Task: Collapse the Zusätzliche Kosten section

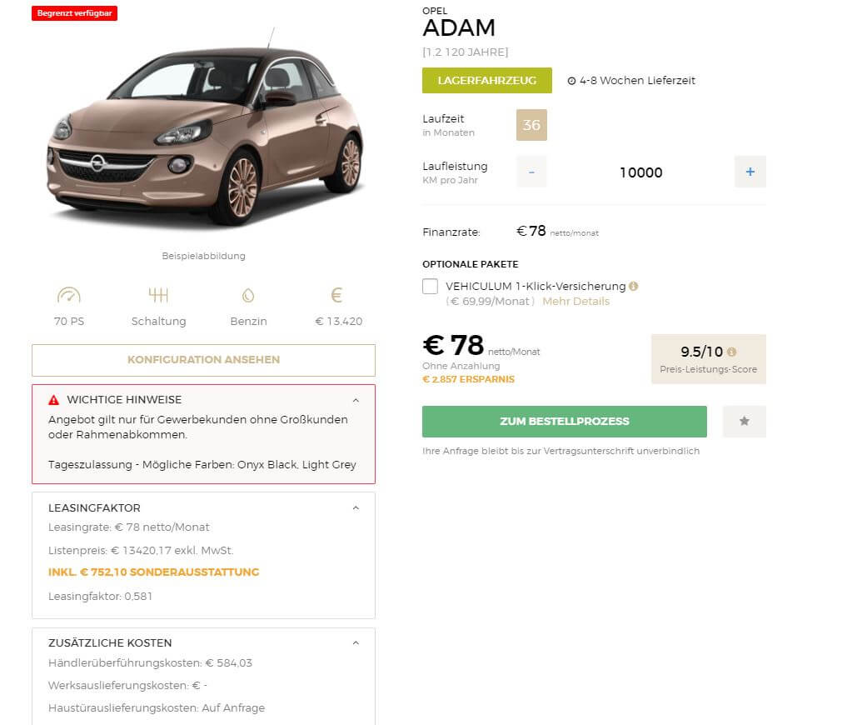Action: pos(356,642)
